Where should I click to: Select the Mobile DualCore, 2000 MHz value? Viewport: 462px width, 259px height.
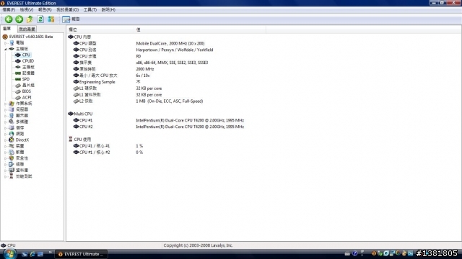[170, 43]
